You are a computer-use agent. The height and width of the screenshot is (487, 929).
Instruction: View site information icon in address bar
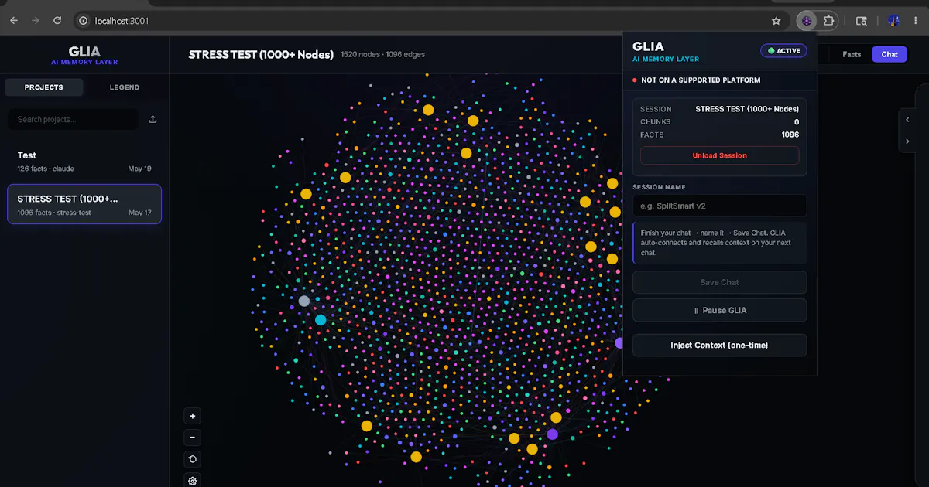click(x=84, y=21)
